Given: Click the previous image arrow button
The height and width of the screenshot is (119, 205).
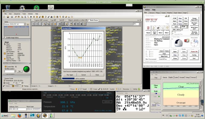Looking at the screenshot, I should (x=33, y=24).
